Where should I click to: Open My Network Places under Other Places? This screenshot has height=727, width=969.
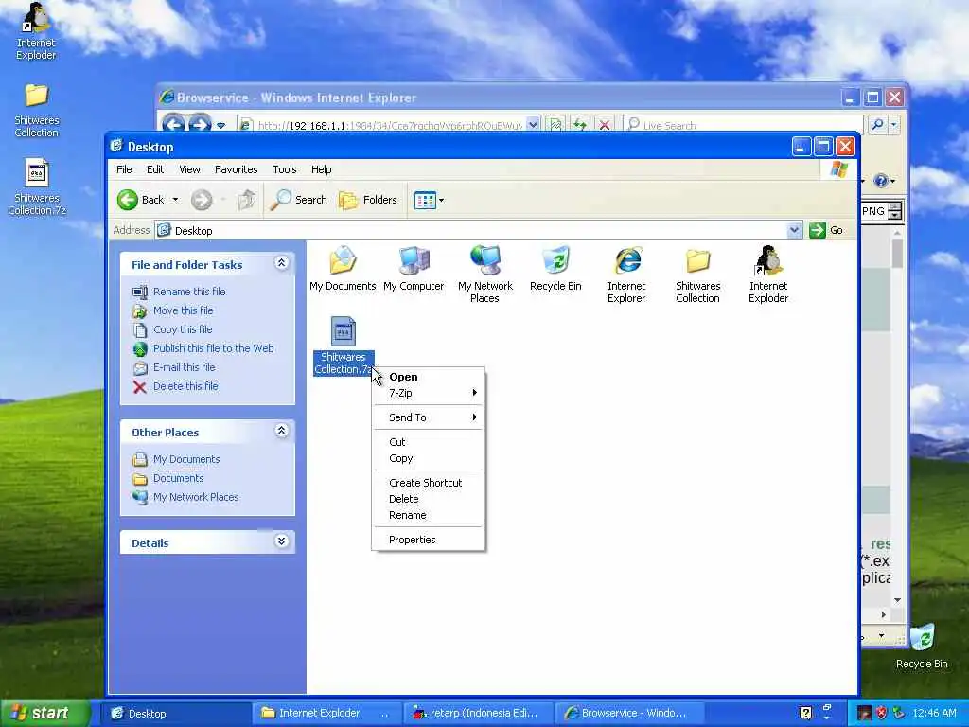pyautogui.click(x=196, y=497)
